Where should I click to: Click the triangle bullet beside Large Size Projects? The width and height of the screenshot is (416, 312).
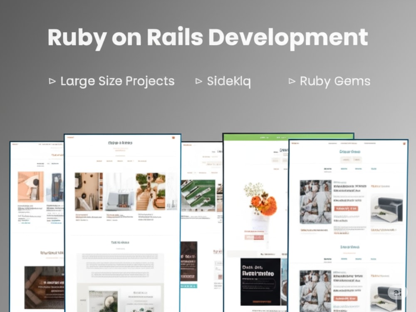pos(52,81)
